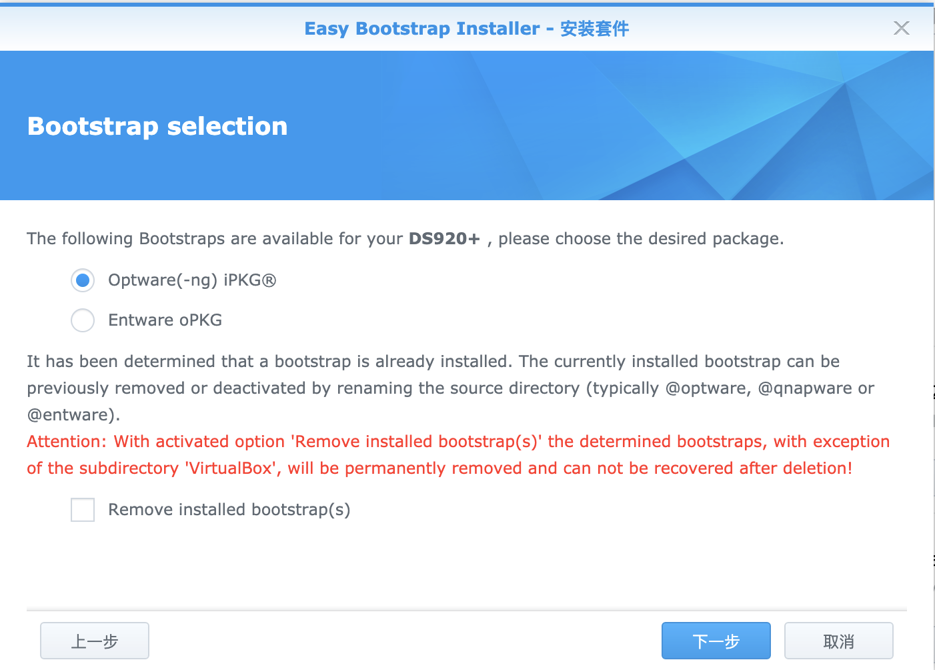Click the 'Entware oPKG' label text
The height and width of the screenshot is (670, 935).
point(165,320)
